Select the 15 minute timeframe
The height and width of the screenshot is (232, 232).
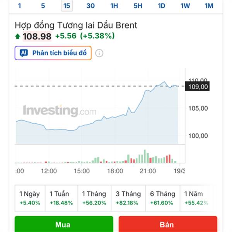point(67,6)
